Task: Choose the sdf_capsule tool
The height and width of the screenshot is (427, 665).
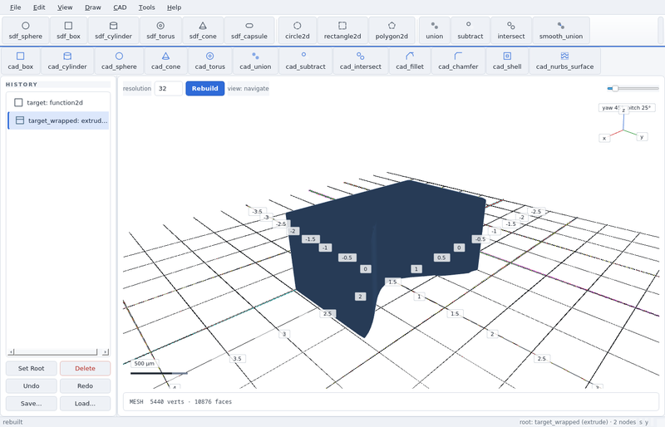Action: 249,31
